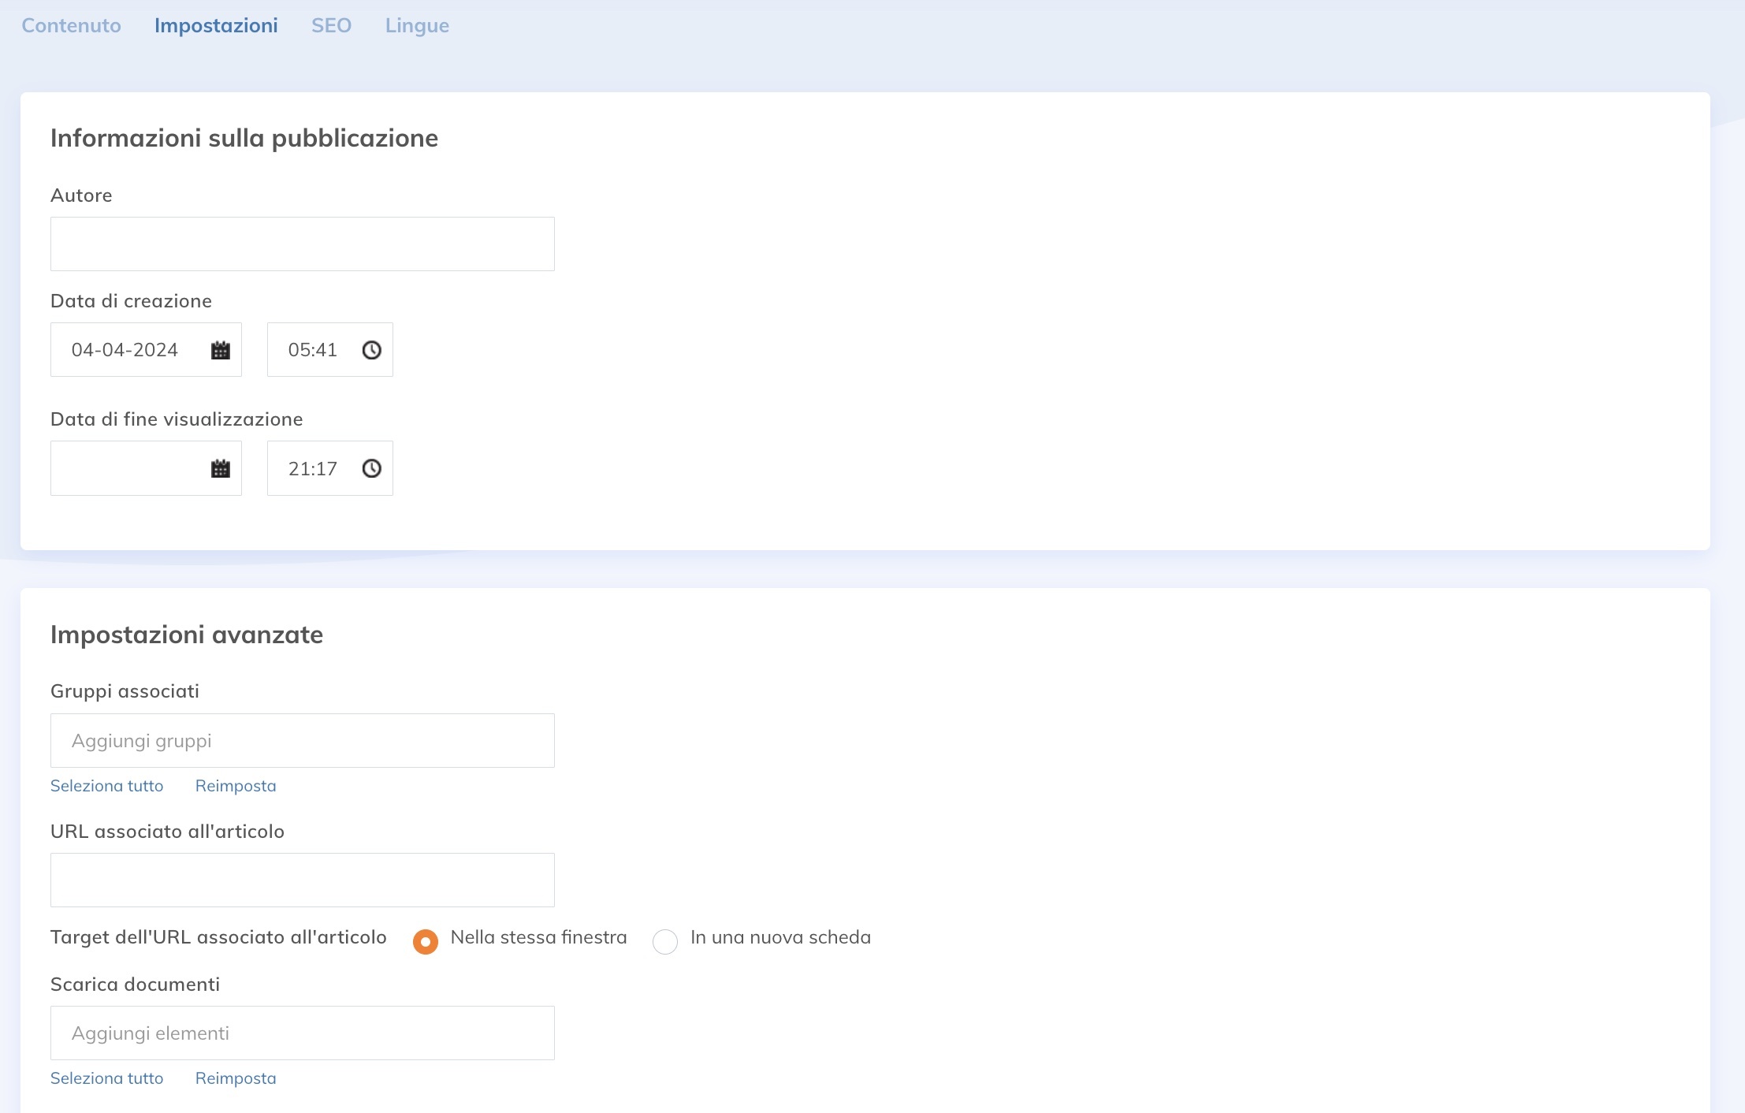Open the 'Aggiungi elementi' documents multiselect
The width and height of the screenshot is (1745, 1113).
point(302,1033)
